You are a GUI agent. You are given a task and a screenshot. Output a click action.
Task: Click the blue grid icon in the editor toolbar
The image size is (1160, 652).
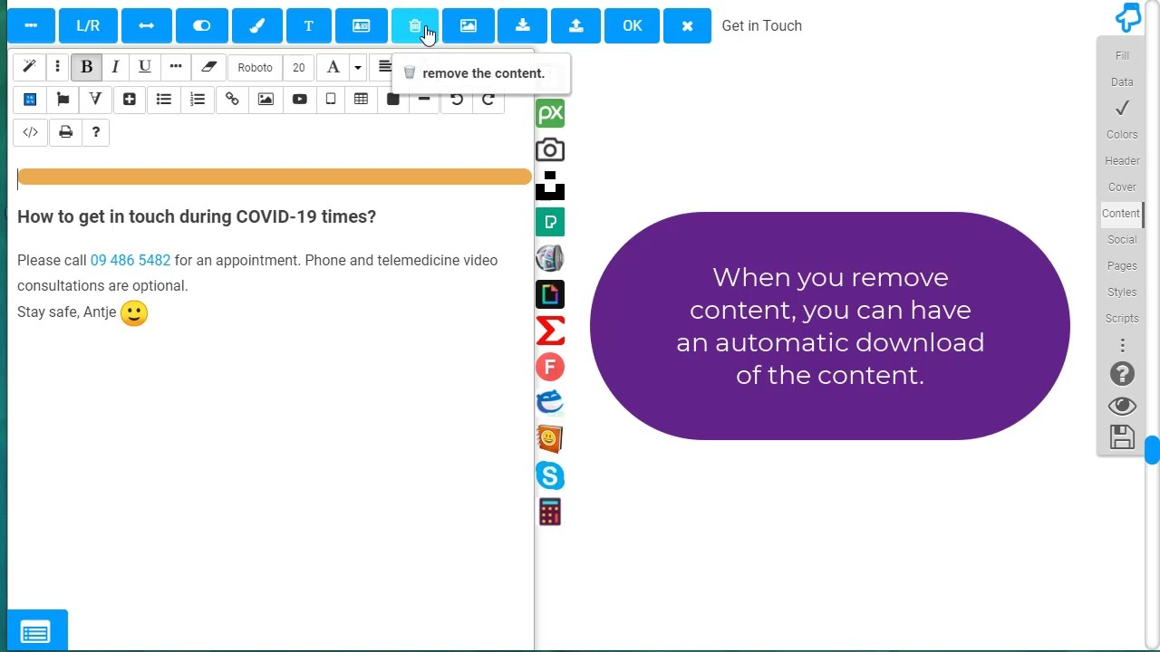coord(30,100)
